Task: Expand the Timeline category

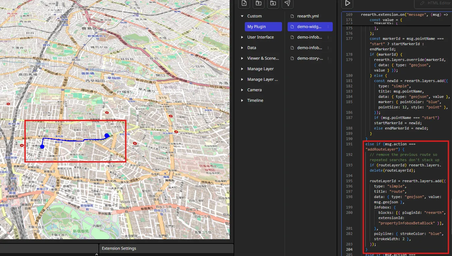Action: pos(242,100)
